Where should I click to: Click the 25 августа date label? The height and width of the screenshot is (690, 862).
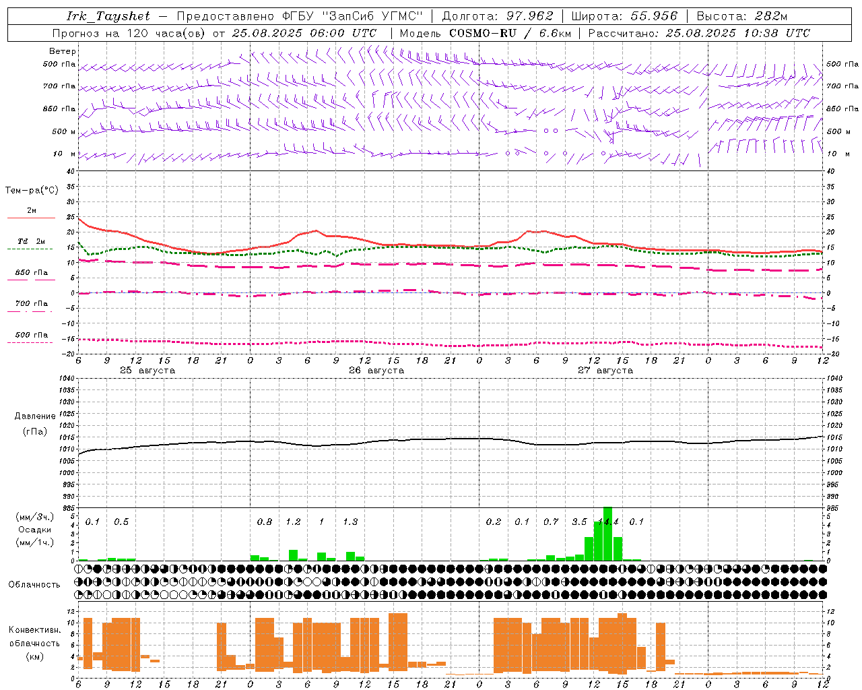point(147,371)
